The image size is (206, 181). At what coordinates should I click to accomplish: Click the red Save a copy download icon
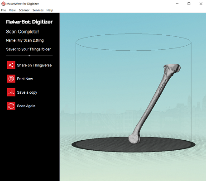pyautogui.click(x=11, y=92)
